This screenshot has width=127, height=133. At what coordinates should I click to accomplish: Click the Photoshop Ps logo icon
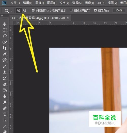tap(4, 3)
